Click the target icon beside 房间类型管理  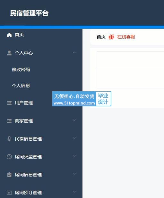(9, 157)
